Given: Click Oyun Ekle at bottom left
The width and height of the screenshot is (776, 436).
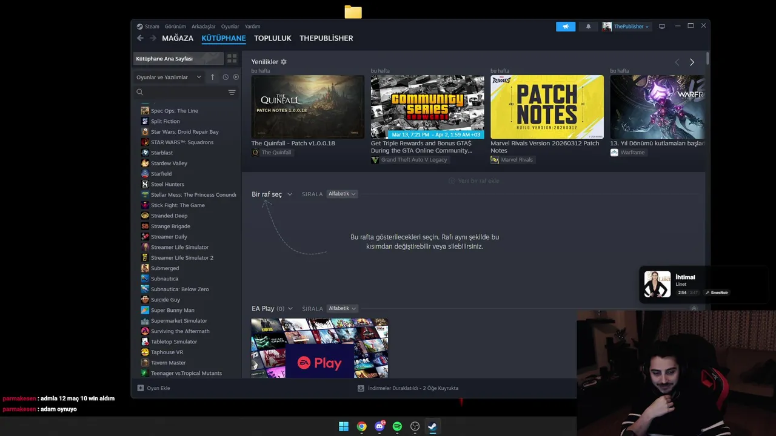Looking at the screenshot, I should [154, 388].
